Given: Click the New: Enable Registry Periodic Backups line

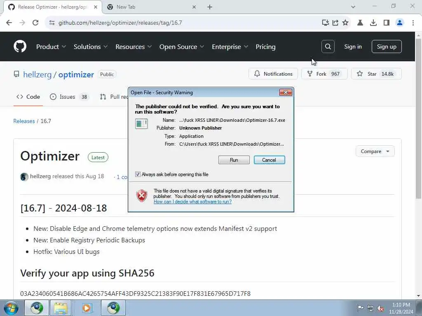Looking at the screenshot, I should [89, 240].
